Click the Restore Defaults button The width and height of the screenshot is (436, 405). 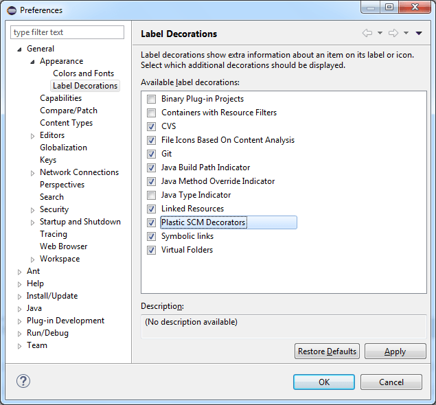(x=327, y=351)
